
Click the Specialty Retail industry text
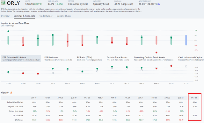pyautogui.click(x=101, y=4)
